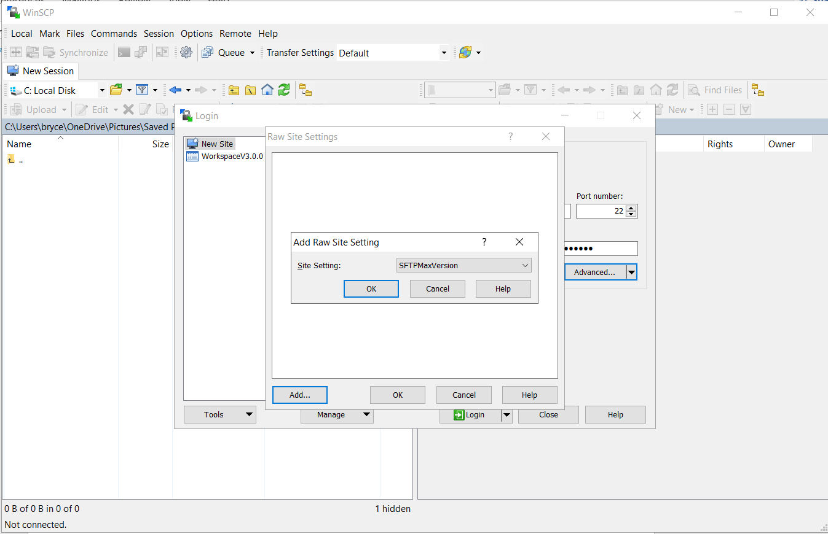Viewport: 828px width, 534px height.
Task: Click the password field with dots
Action: [x=601, y=249]
